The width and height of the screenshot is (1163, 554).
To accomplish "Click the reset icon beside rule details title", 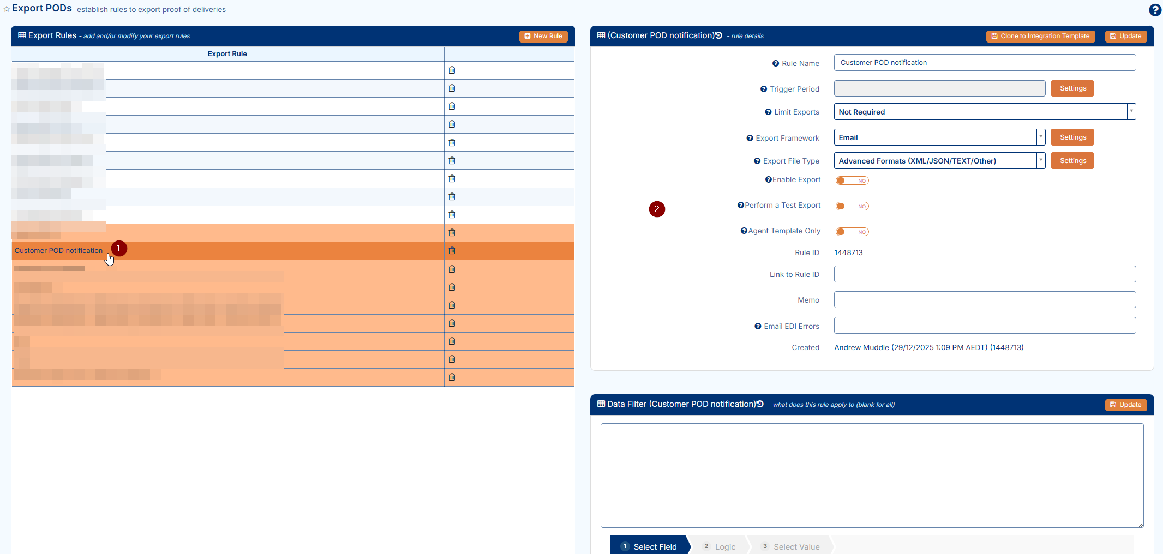I will pyautogui.click(x=719, y=35).
